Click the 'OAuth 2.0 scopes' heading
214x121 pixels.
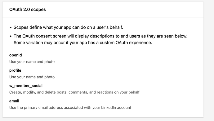[x=28, y=9]
